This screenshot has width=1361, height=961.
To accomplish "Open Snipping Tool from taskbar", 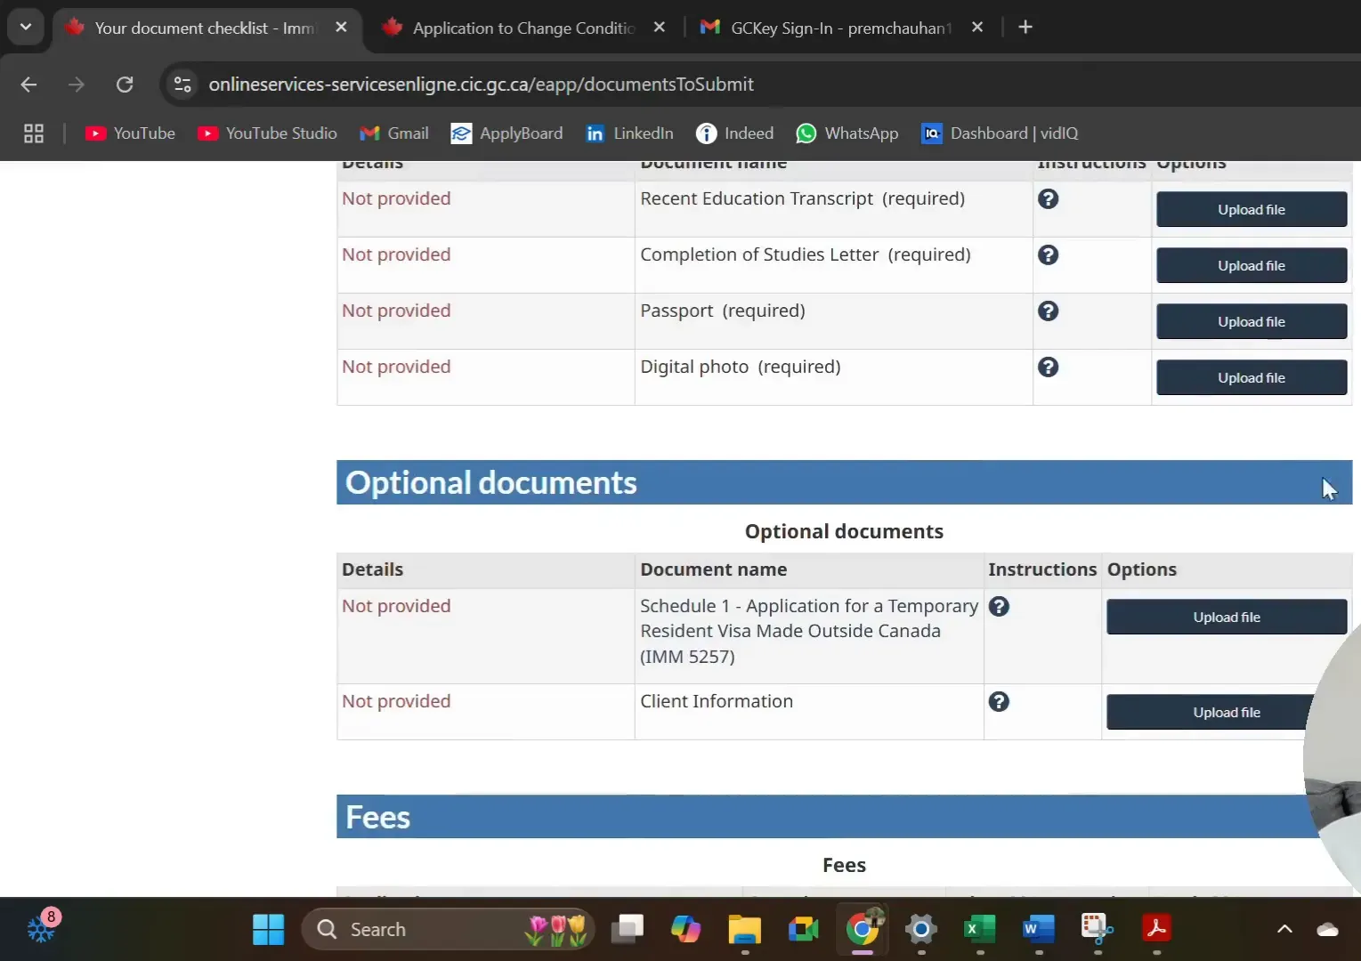I will point(1098,930).
